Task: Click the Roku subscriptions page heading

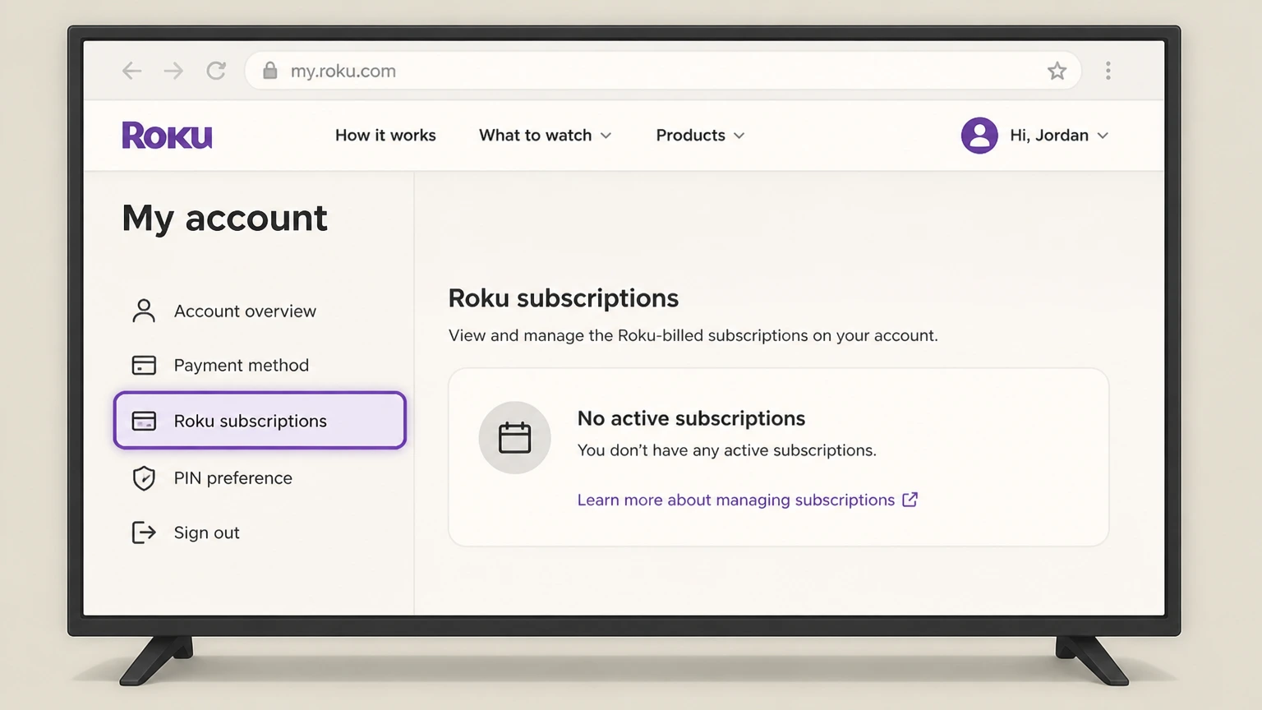Action: coord(564,298)
